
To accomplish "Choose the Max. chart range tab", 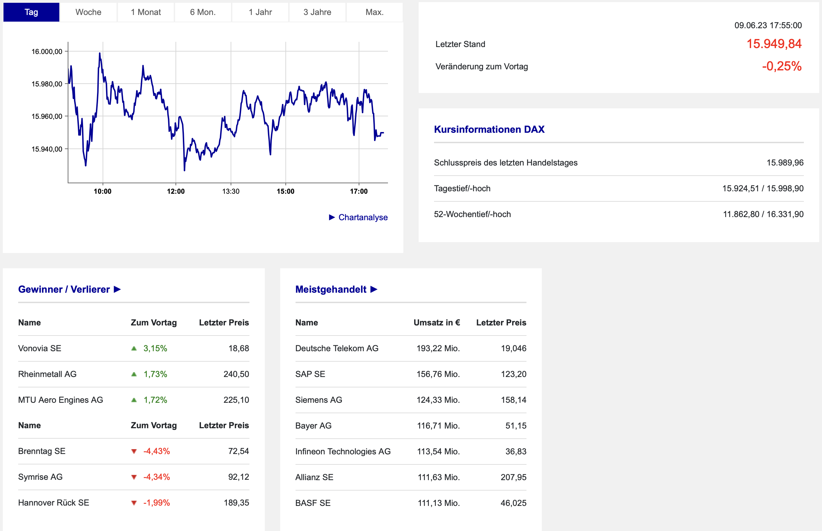I will pos(374,12).
